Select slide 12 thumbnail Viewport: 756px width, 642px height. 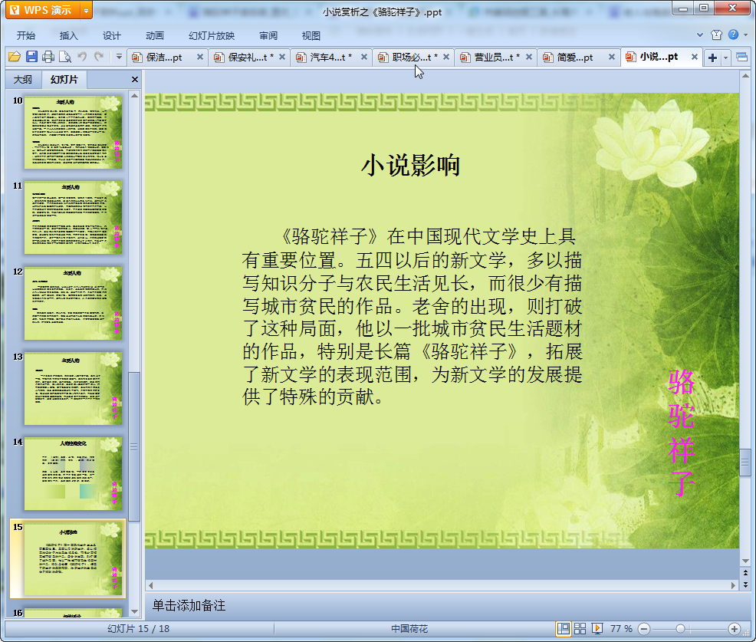click(x=73, y=303)
